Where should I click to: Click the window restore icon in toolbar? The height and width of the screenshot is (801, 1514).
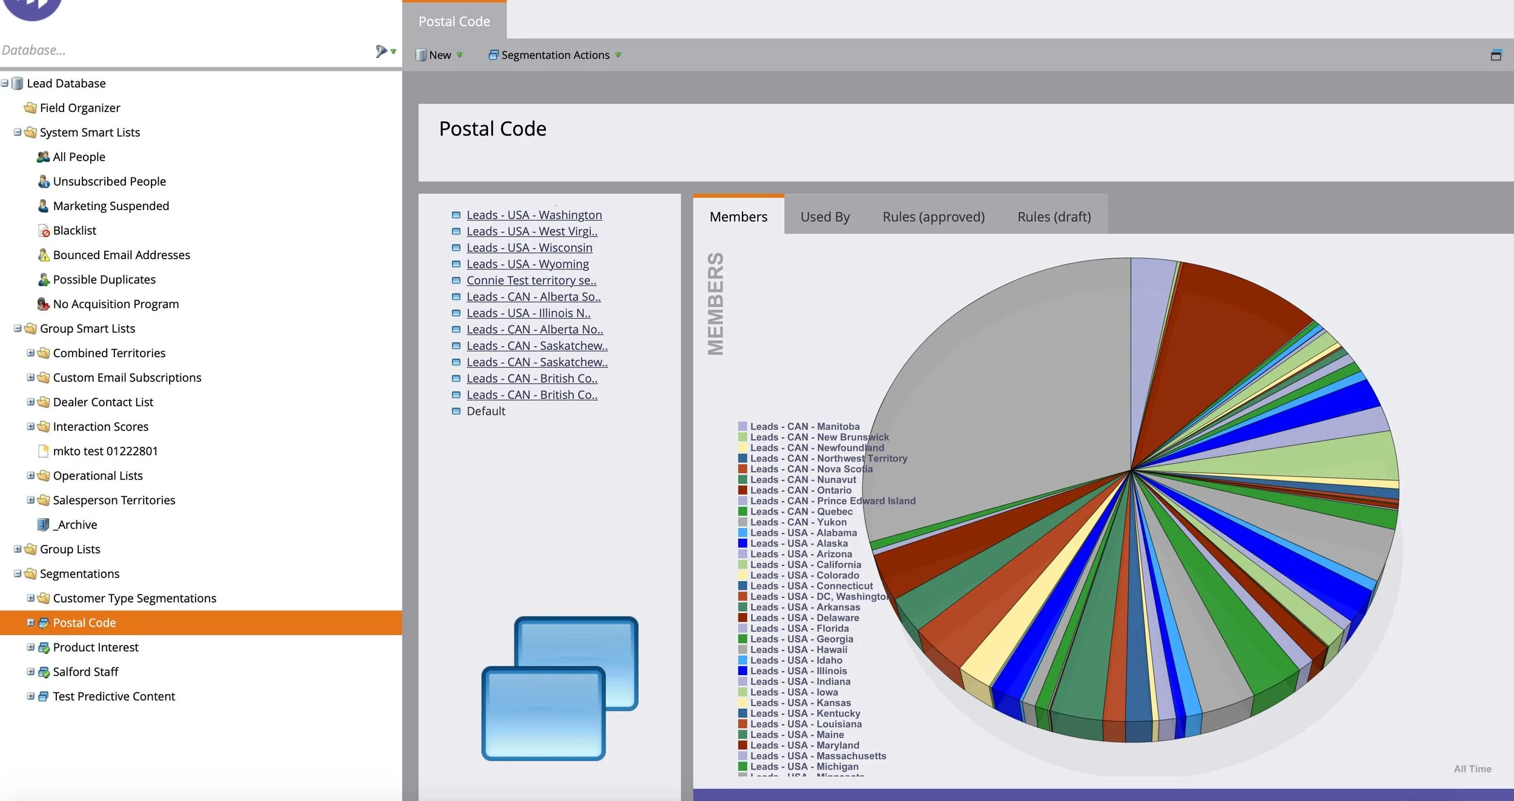(1496, 55)
